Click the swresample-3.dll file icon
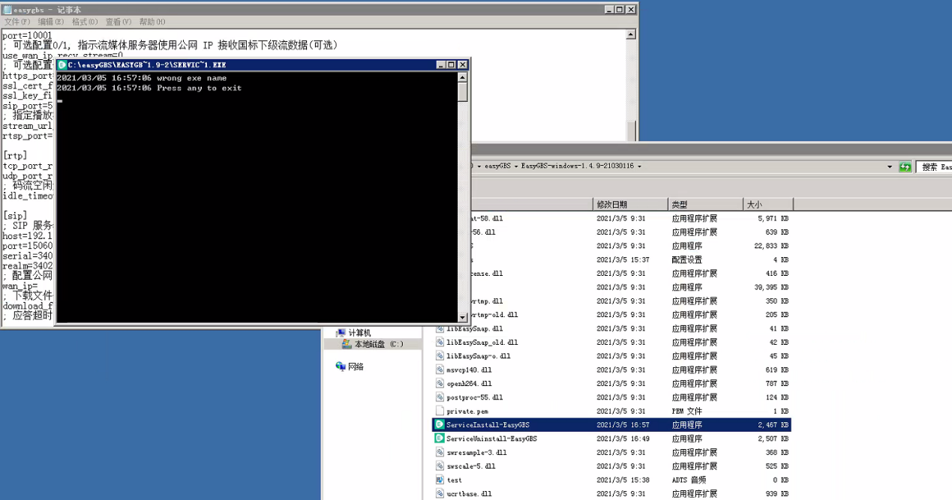 (x=440, y=452)
